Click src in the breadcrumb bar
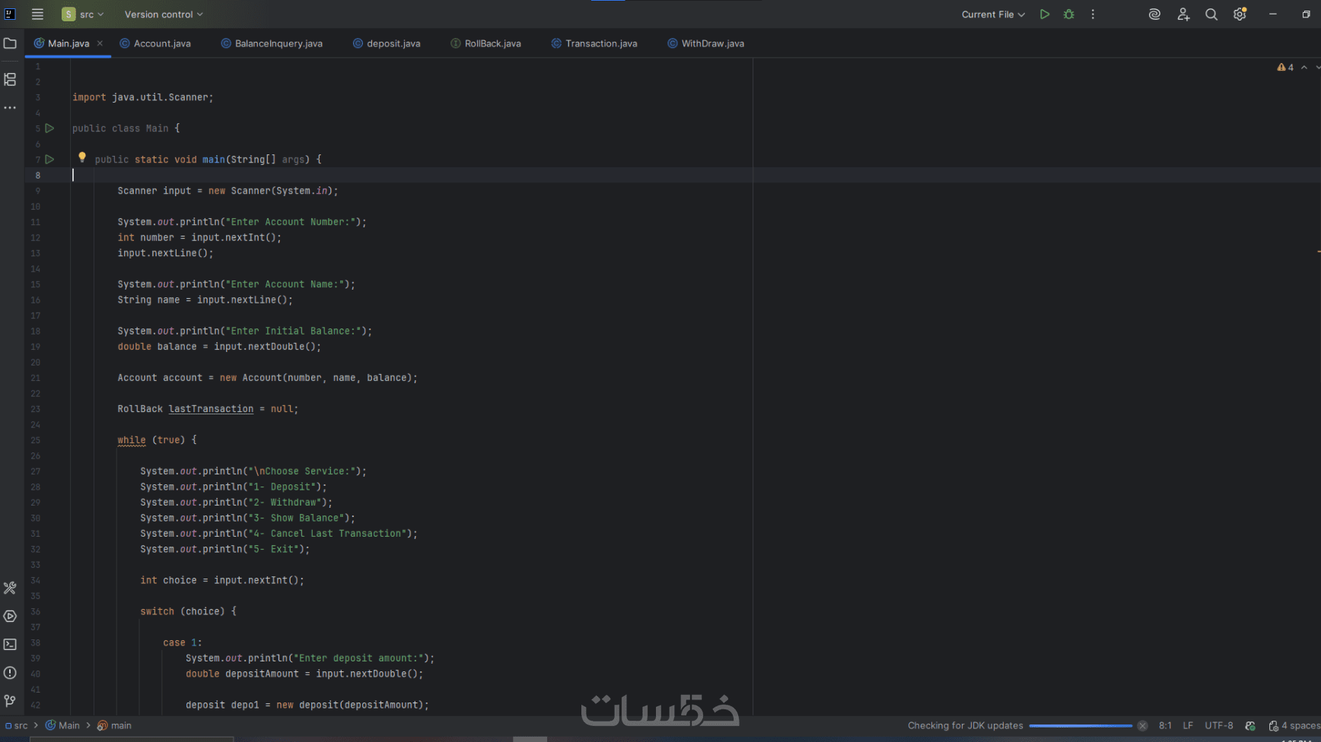1321x742 pixels. pos(16,726)
